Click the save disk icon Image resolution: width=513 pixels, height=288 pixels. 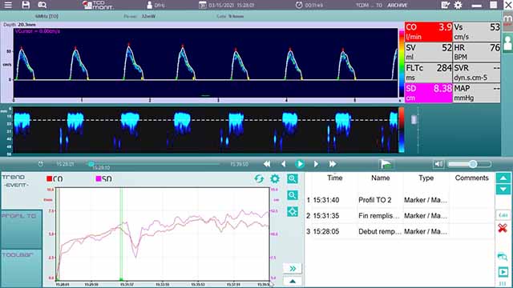26,5
